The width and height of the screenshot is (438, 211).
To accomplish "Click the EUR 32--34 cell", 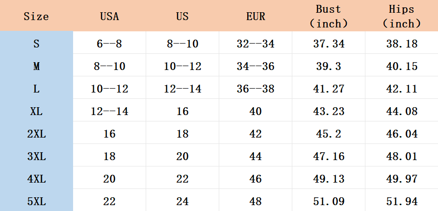I will (256, 44).
